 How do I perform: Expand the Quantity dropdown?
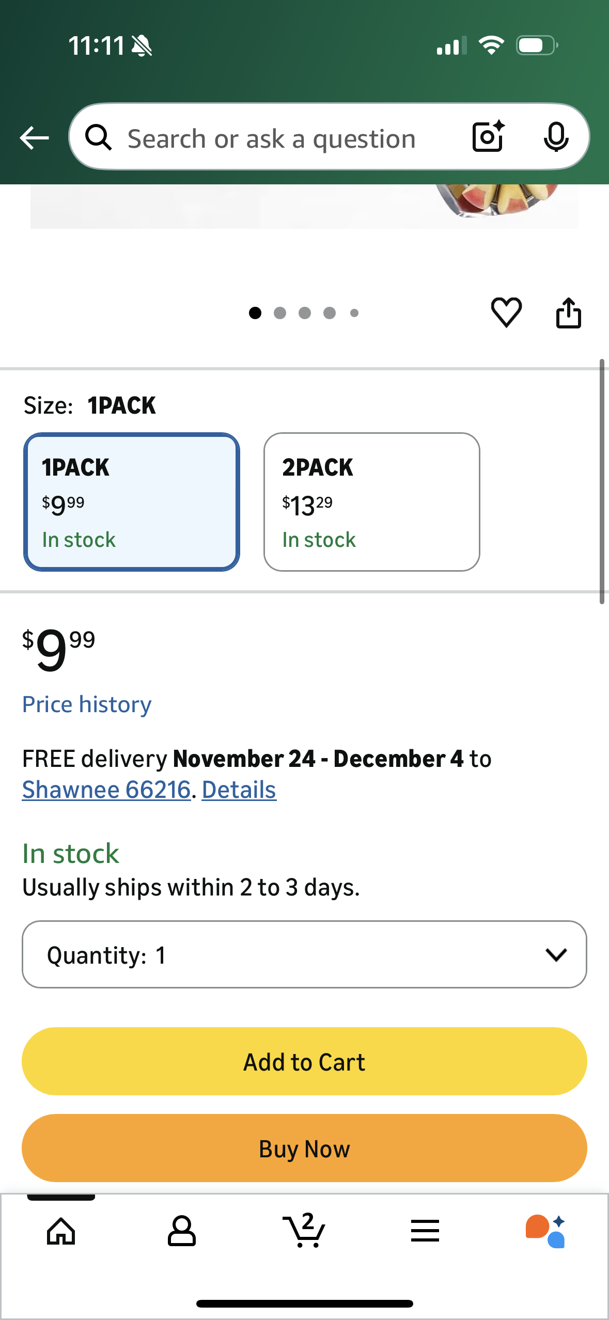tap(304, 954)
